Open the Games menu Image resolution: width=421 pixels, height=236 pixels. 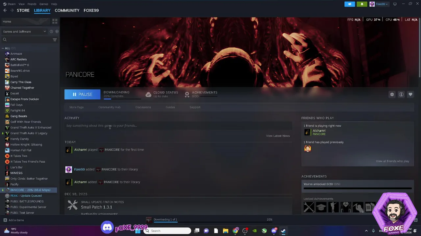pos(44,4)
